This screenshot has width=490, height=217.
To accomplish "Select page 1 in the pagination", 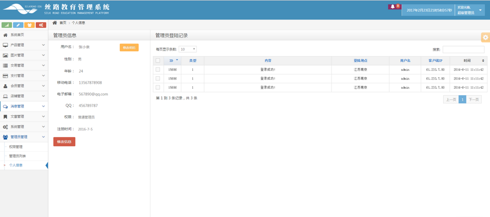I will [x=462, y=100].
